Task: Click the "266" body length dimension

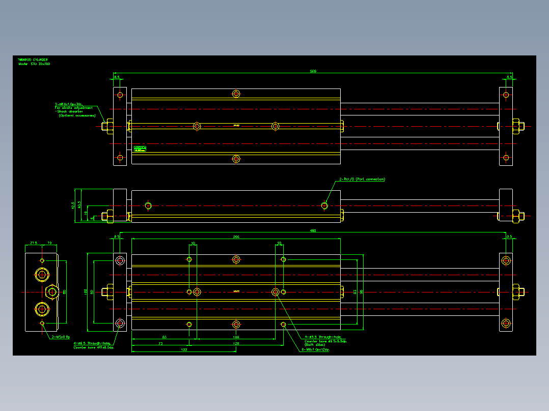Action: (236, 237)
